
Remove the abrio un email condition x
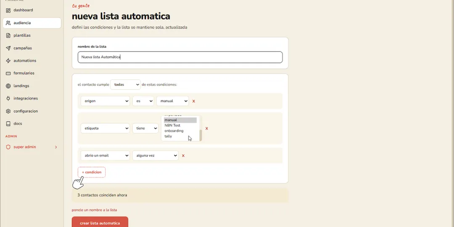(x=183, y=156)
